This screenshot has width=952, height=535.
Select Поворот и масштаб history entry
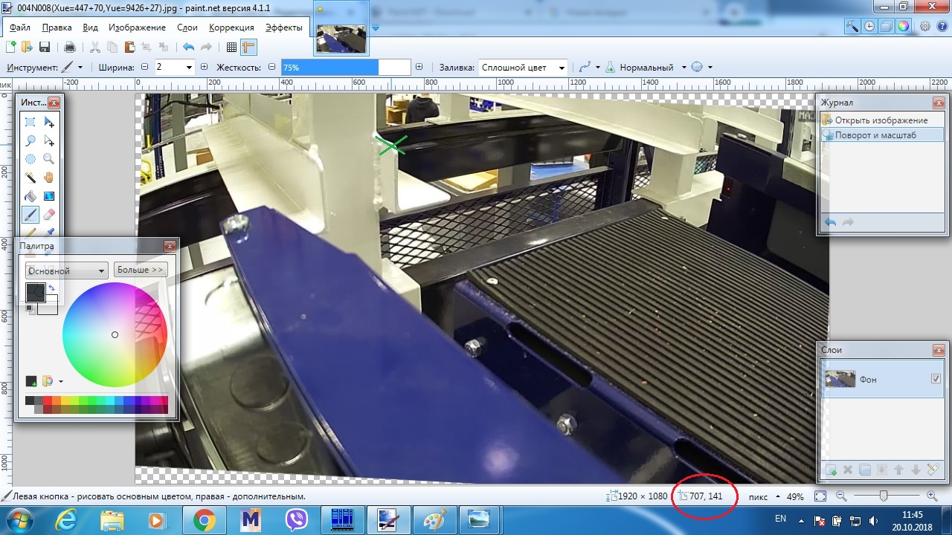click(x=881, y=135)
